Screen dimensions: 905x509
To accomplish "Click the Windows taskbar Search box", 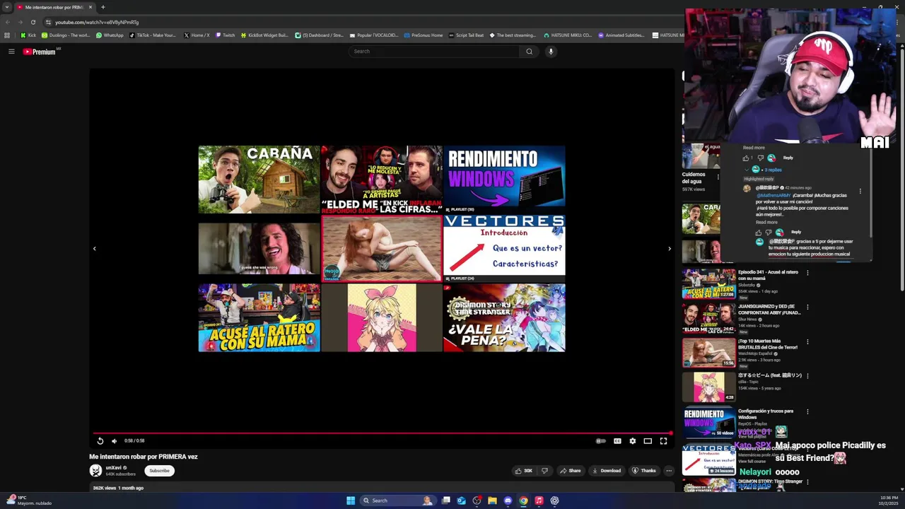I will point(397,501).
